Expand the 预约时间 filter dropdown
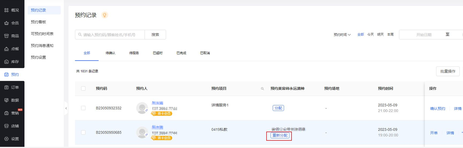Viewport: 463px width, 148px height. [342, 35]
